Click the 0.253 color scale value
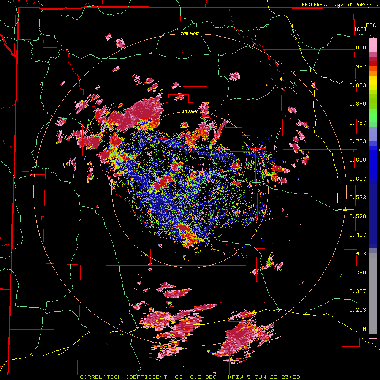This screenshot has height=380, width=380. 358,310
